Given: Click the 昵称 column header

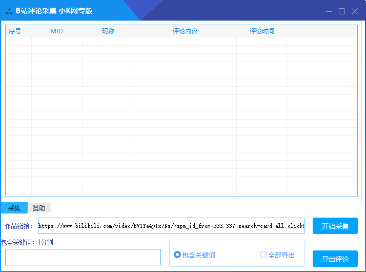Looking at the screenshot, I should click(x=108, y=31).
